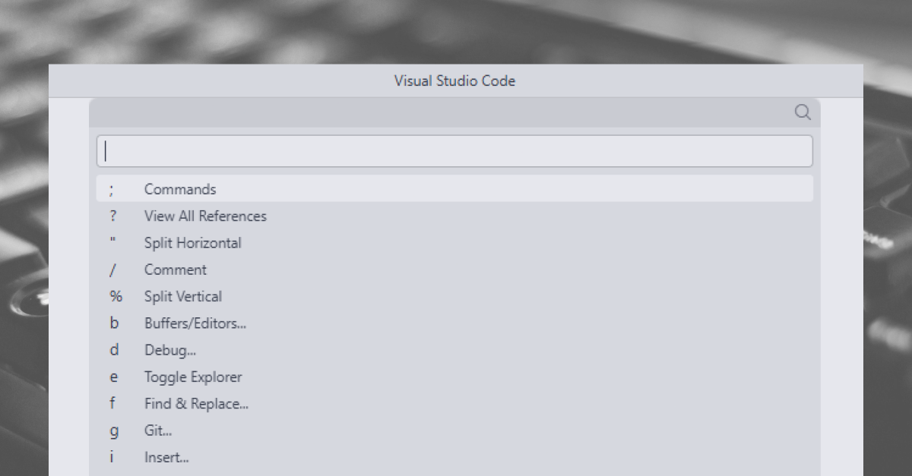Click the 'e' key glyph beside Toggle Explorer

(114, 377)
